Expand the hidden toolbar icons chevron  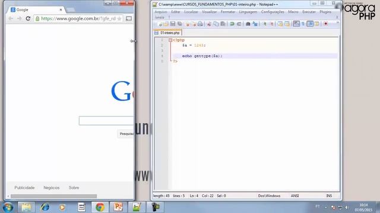click(x=337, y=22)
